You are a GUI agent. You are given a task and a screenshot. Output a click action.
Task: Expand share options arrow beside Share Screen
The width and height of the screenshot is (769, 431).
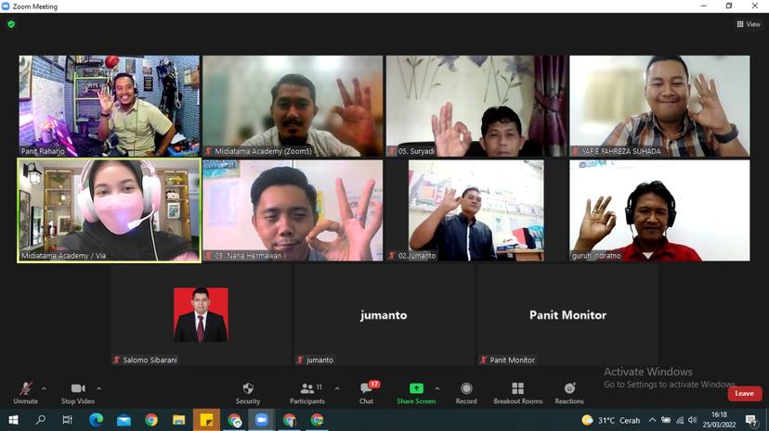(x=437, y=389)
